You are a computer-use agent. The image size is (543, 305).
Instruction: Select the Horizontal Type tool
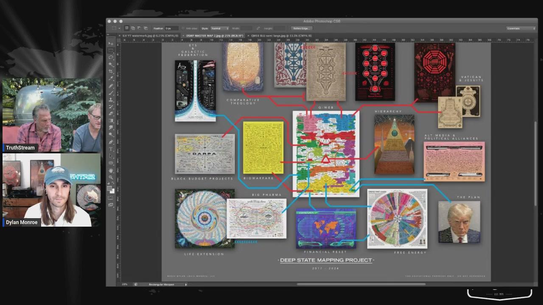(111, 149)
